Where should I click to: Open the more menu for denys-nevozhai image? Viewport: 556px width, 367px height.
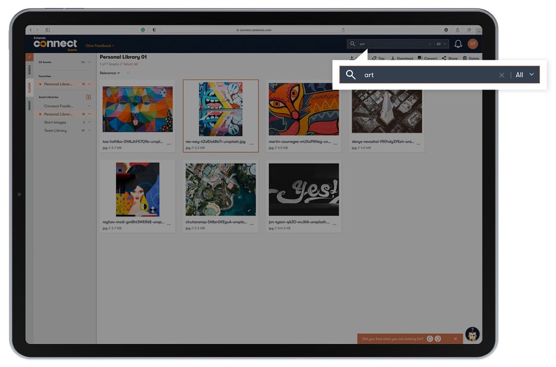[x=418, y=144]
